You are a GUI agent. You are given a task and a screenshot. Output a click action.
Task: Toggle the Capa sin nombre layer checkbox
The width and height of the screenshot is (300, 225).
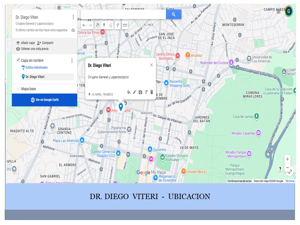(x=18, y=60)
